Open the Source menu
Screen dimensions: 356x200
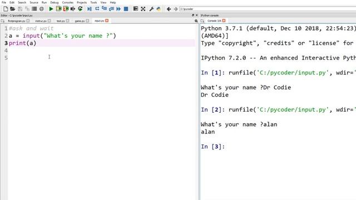pos(34,2)
